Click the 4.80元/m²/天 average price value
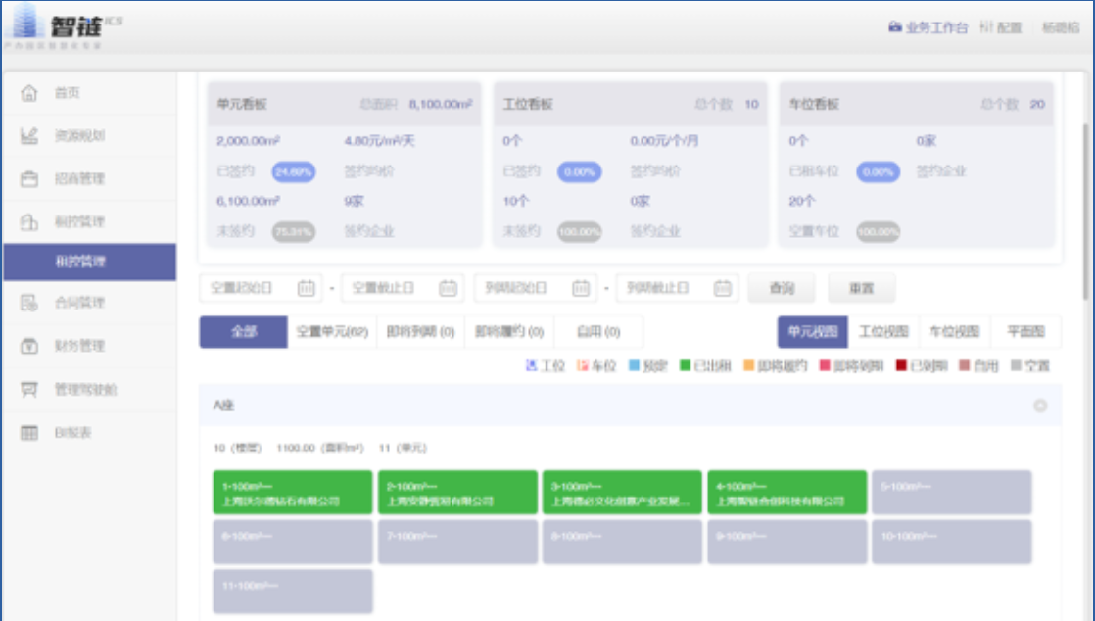The image size is (1095, 621). 379,141
